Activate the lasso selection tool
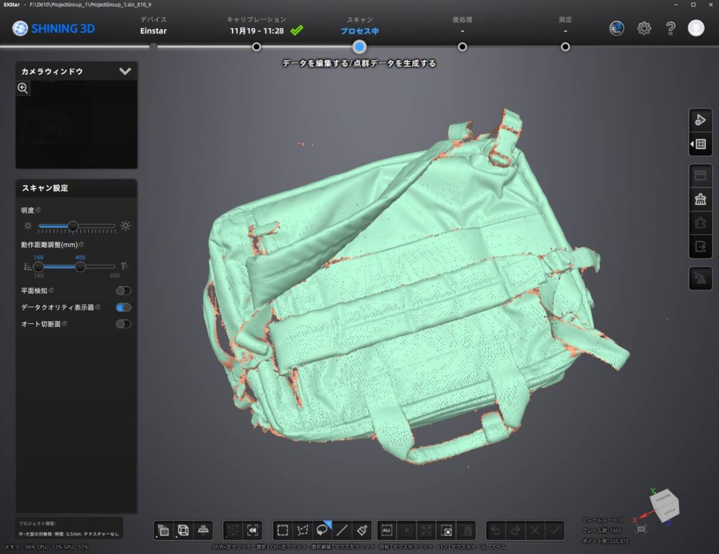The height and width of the screenshot is (554, 719). click(x=322, y=530)
